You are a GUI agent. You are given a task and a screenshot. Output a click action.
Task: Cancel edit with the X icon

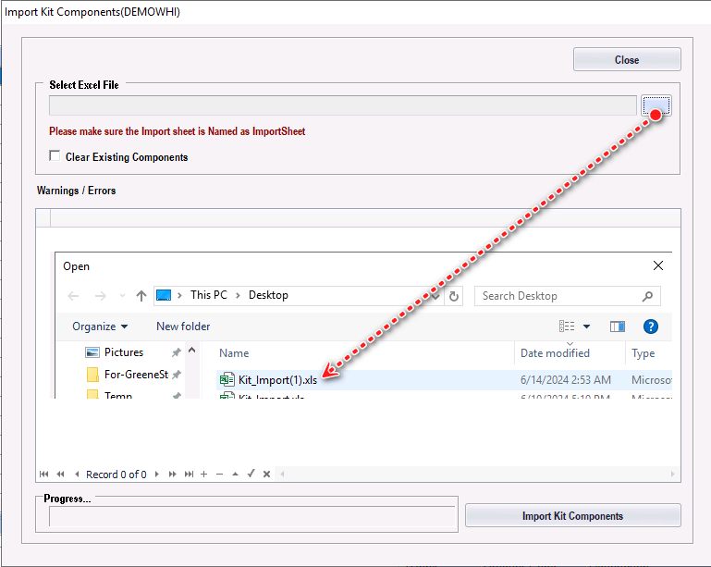266,475
